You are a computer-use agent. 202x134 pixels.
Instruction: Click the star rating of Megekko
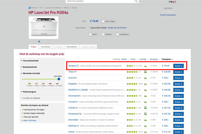(132, 84)
